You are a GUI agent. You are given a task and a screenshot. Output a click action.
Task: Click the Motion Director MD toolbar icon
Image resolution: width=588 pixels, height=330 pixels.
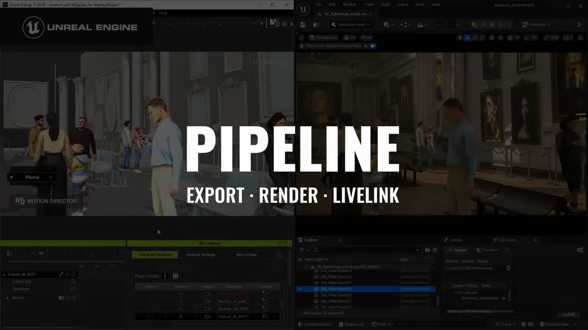pyautogui.click(x=274, y=24)
